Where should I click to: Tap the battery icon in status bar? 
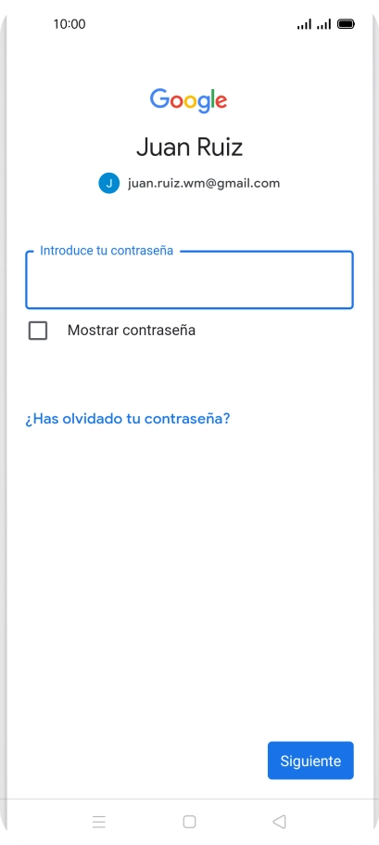pyautogui.click(x=346, y=24)
